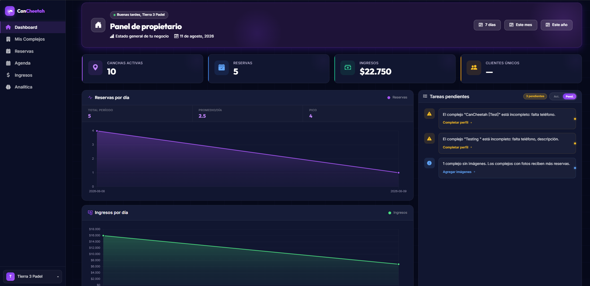Click the $22.750 income value

(x=375, y=72)
